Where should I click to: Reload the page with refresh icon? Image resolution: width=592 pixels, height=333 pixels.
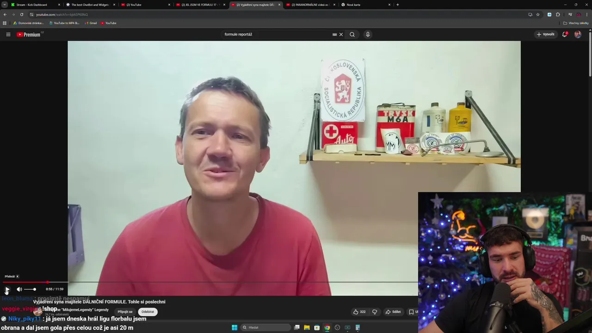point(21,14)
